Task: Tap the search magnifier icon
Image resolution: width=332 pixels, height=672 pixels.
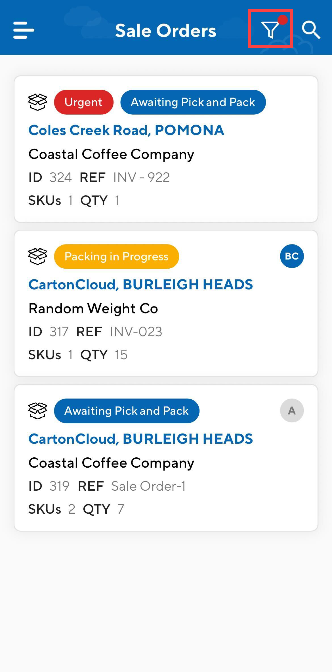Action: pyautogui.click(x=311, y=30)
